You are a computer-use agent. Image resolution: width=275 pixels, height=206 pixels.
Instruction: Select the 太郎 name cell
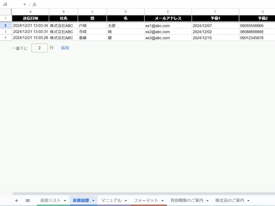click(x=126, y=26)
